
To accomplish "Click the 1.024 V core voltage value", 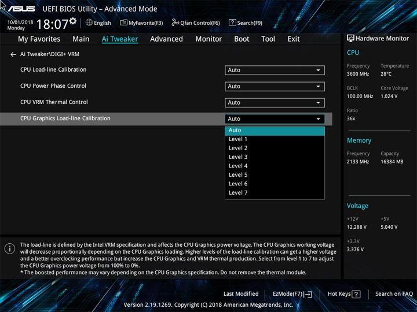I will pos(389,96).
